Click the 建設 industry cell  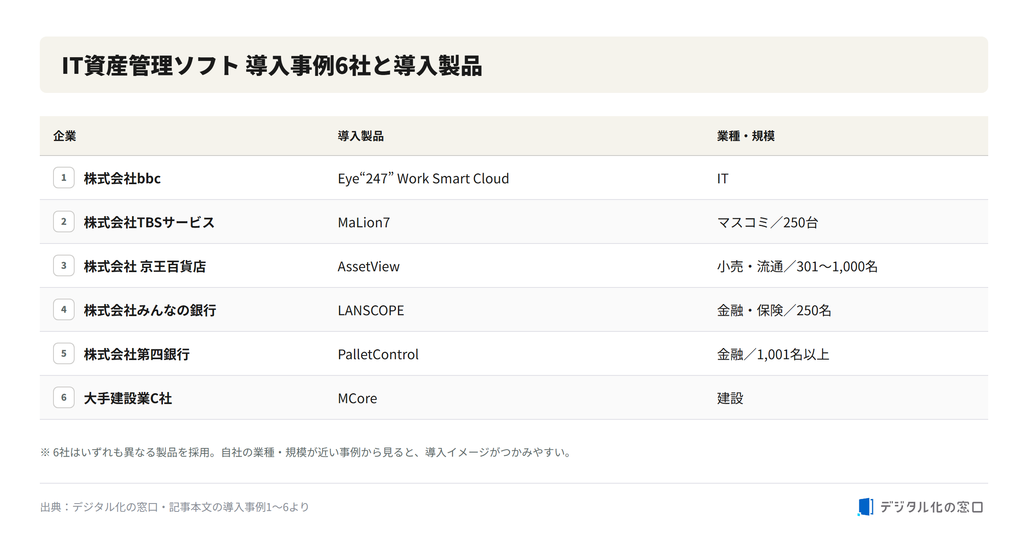pyautogui.click(x=730, y=398)
